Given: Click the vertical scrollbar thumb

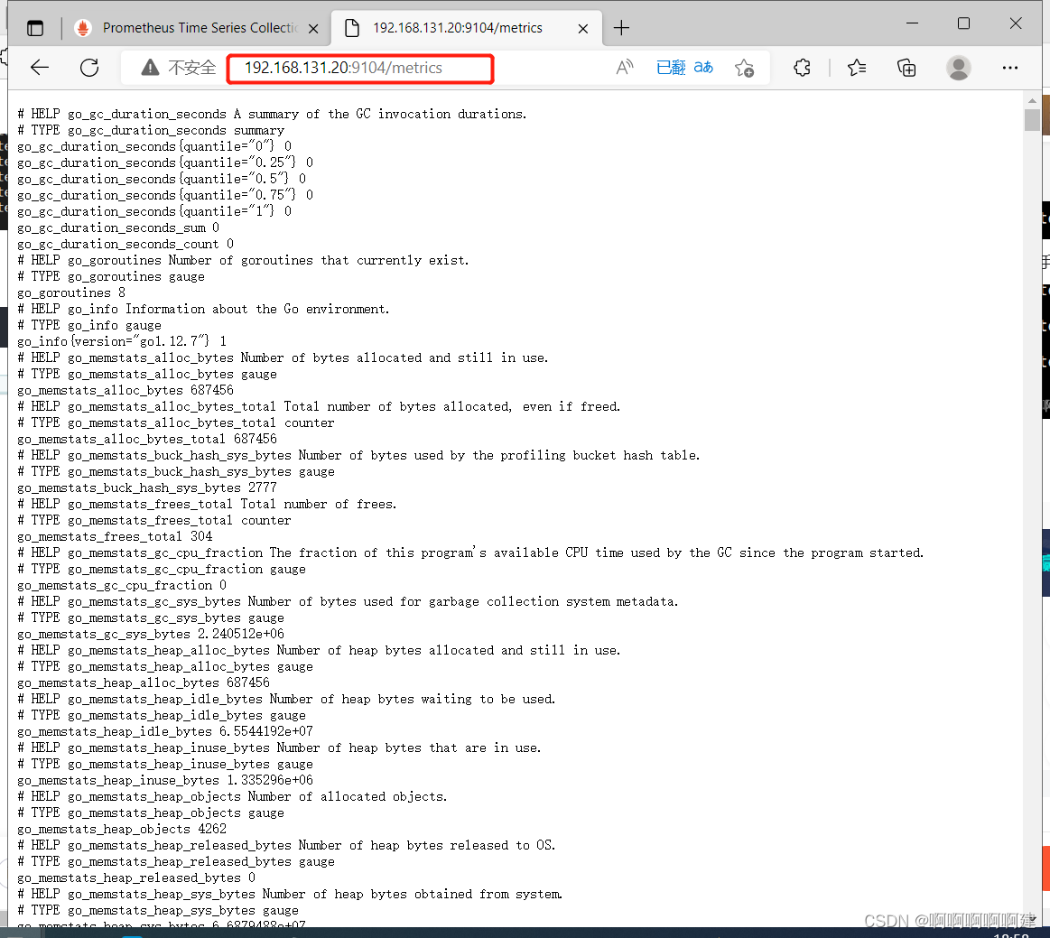Looking at the screenshot, I should 1032,121.
